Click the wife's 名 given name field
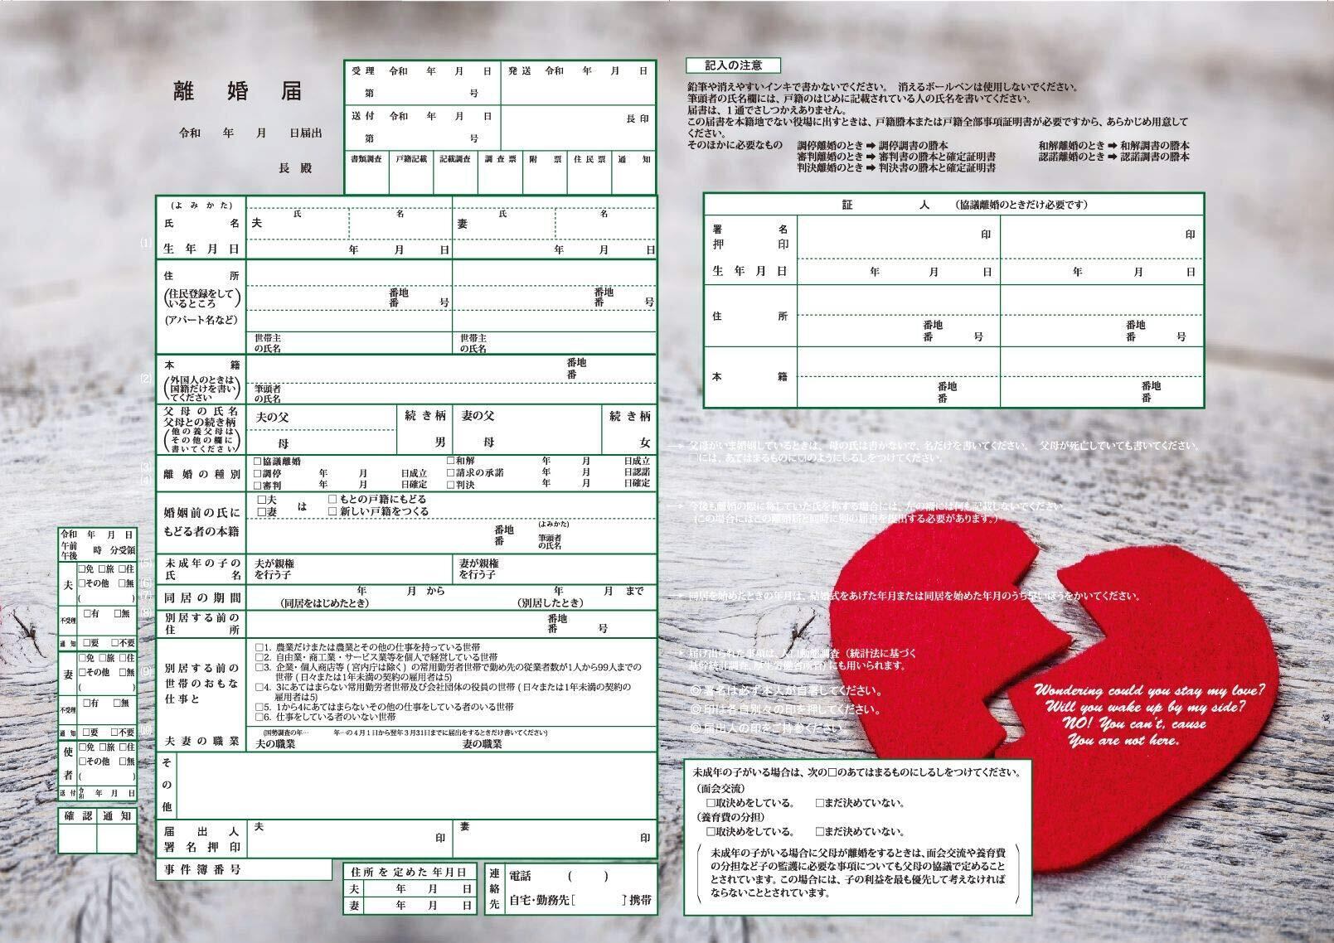Screen dimensions: 1334x943 click(x=605, y=225)
